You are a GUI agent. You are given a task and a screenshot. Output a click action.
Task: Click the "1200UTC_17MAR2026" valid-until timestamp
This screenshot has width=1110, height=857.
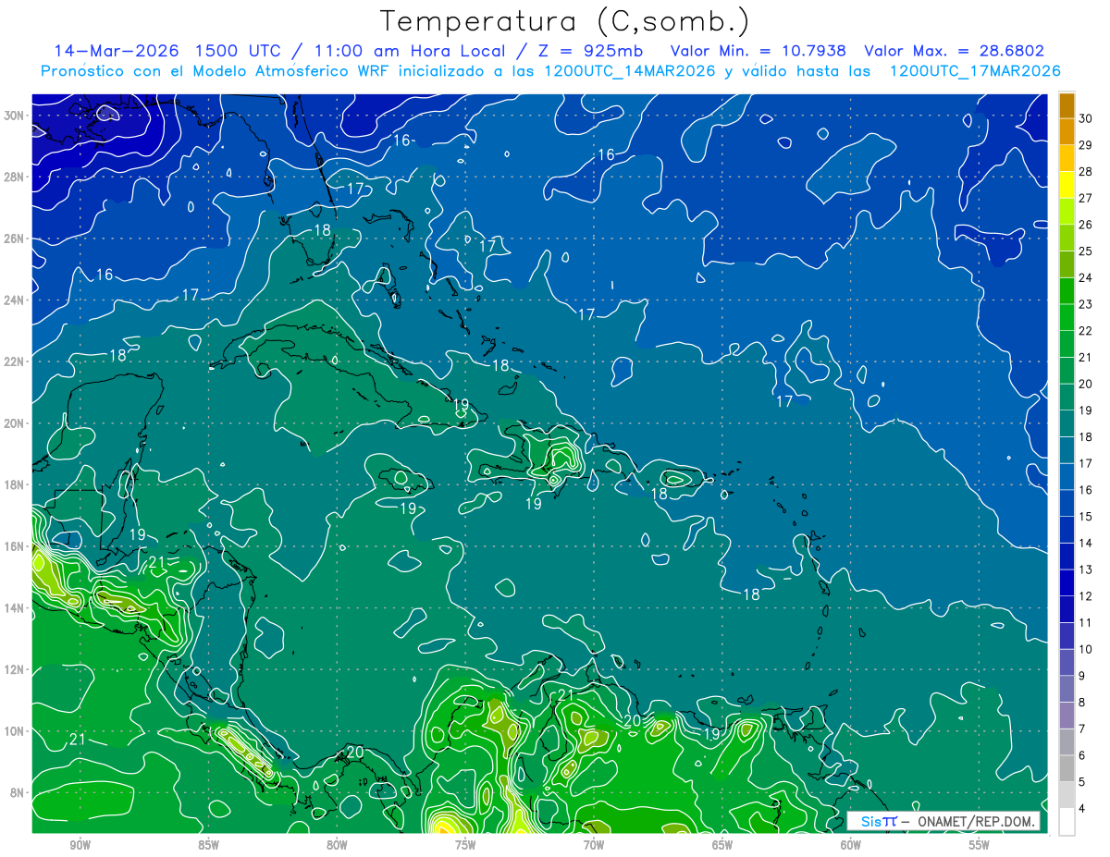(974, 71)
